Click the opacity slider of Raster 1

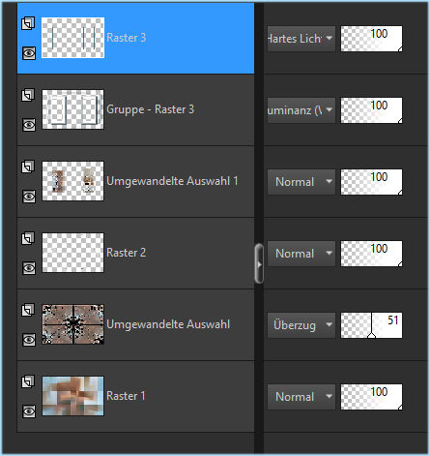(371, 397)
